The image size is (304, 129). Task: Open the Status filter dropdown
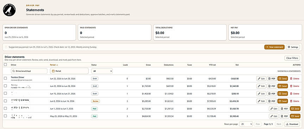pos(102,71)
